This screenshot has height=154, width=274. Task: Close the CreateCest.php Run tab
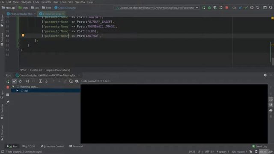pos(79,75)
